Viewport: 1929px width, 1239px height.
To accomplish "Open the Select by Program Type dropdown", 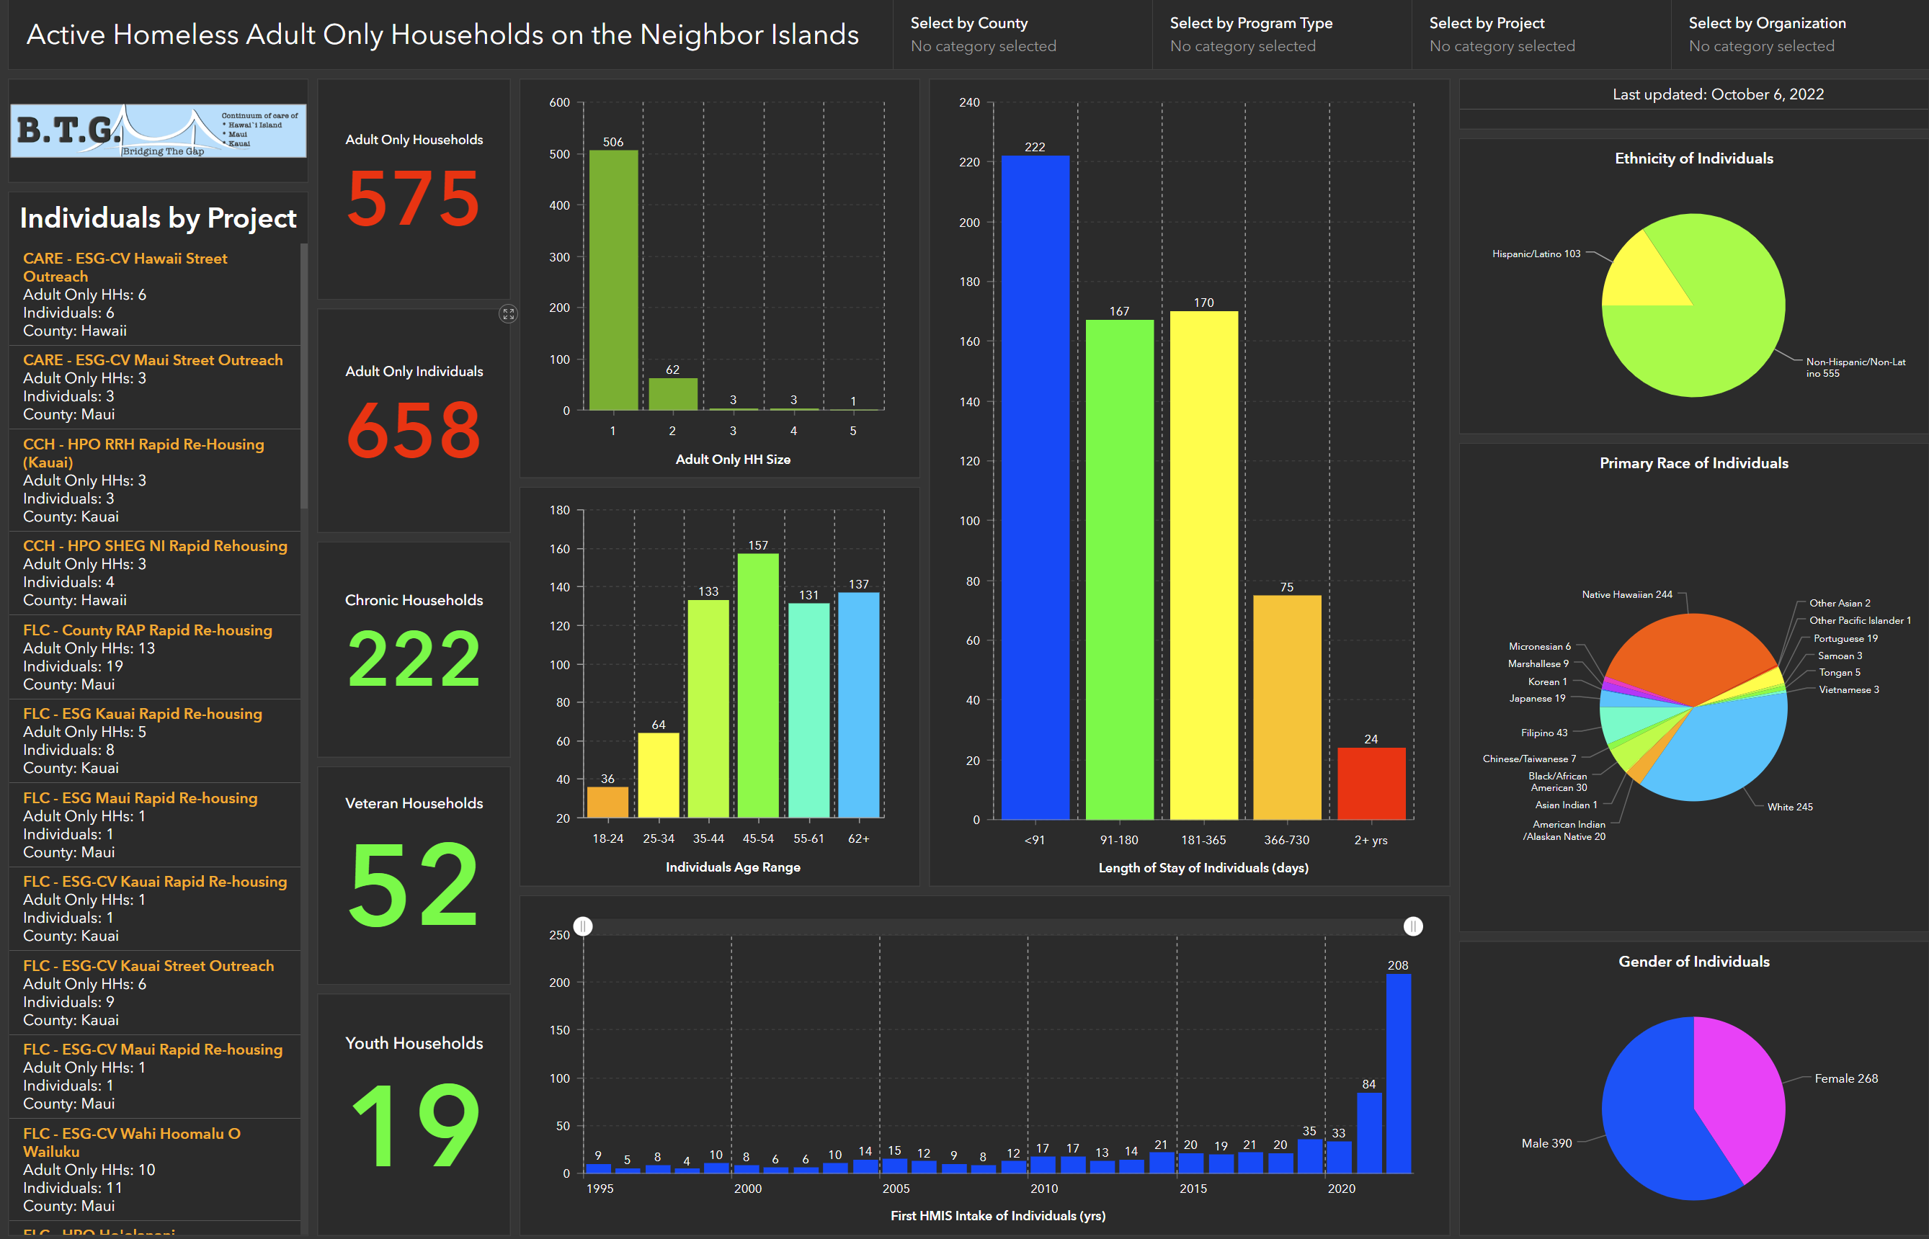I will tap(1281, 35).
